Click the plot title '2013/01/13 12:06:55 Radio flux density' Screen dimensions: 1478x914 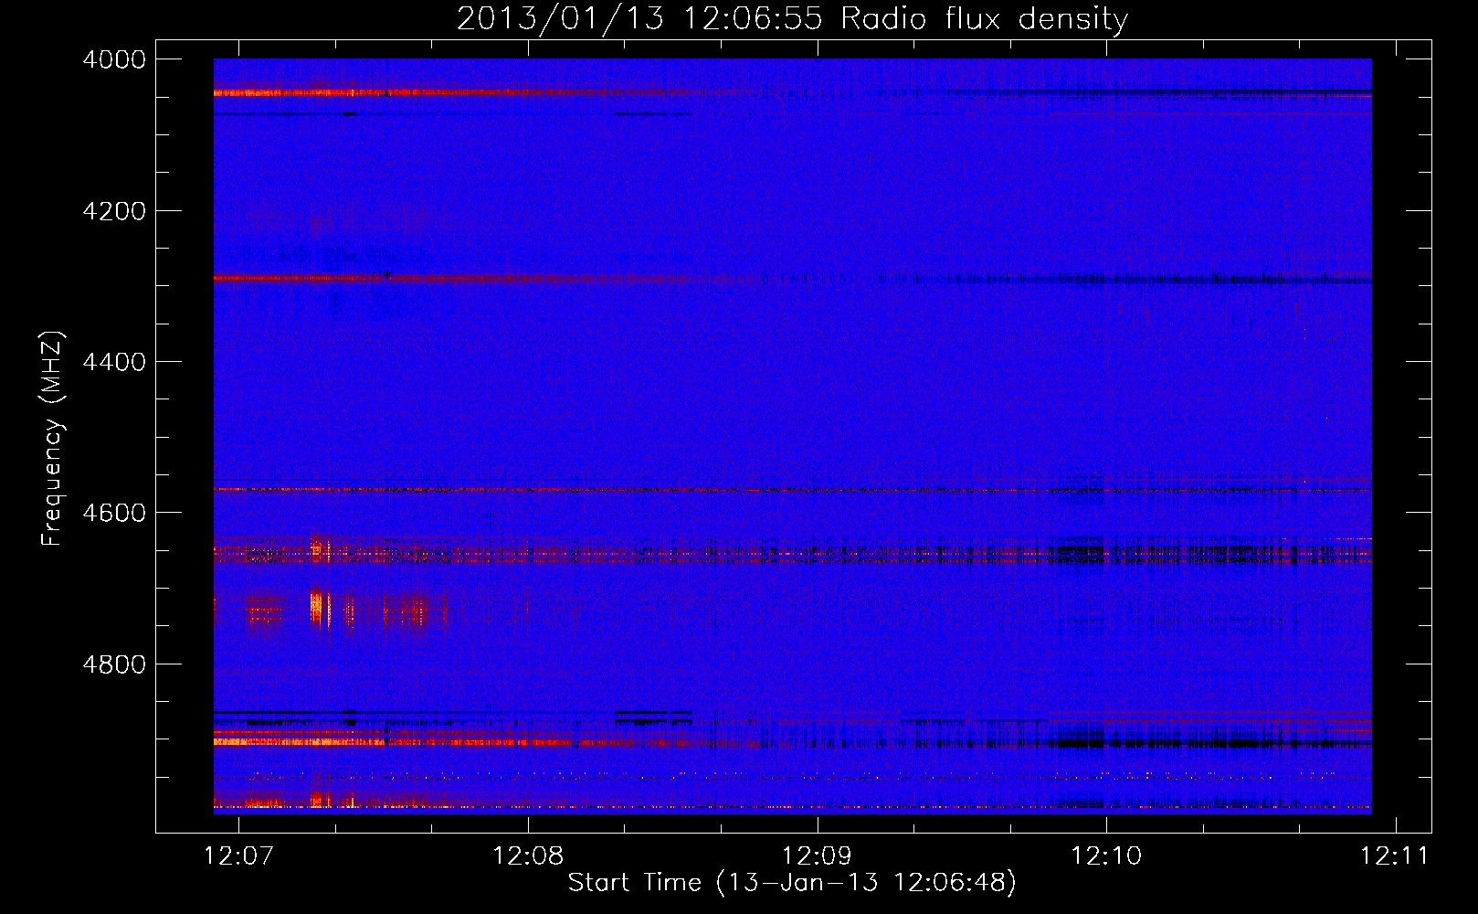[792, 19]
